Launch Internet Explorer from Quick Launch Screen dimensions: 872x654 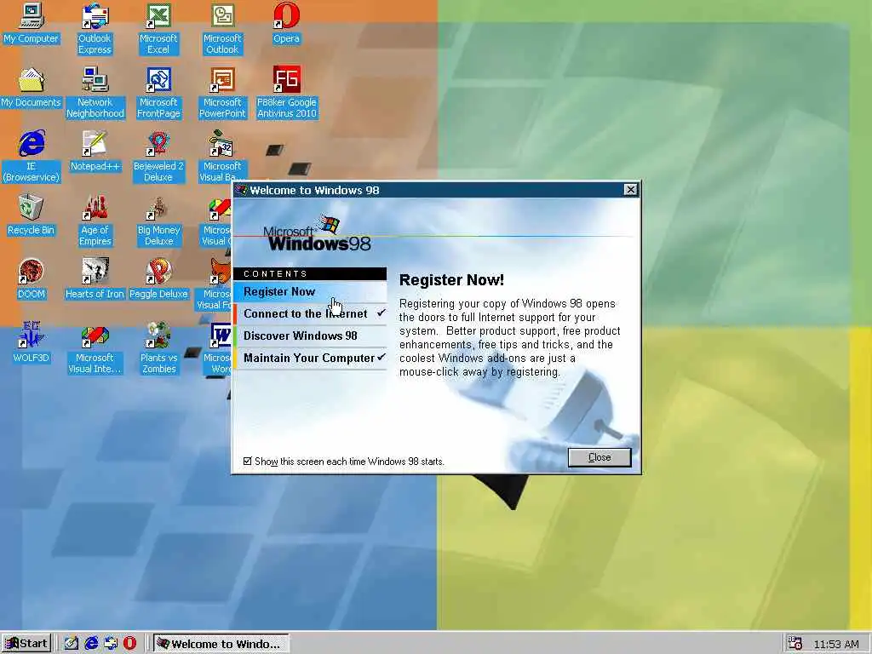click(x=90, y=644)
